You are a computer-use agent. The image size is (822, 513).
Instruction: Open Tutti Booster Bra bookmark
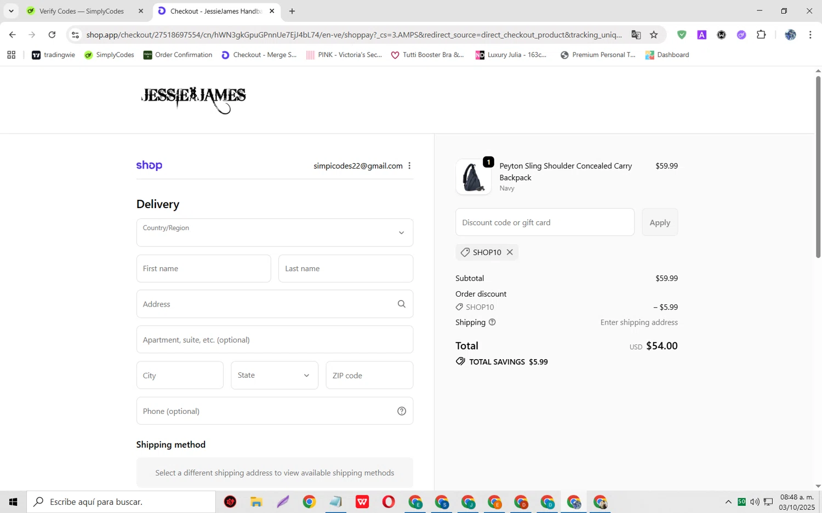[427, 55]
